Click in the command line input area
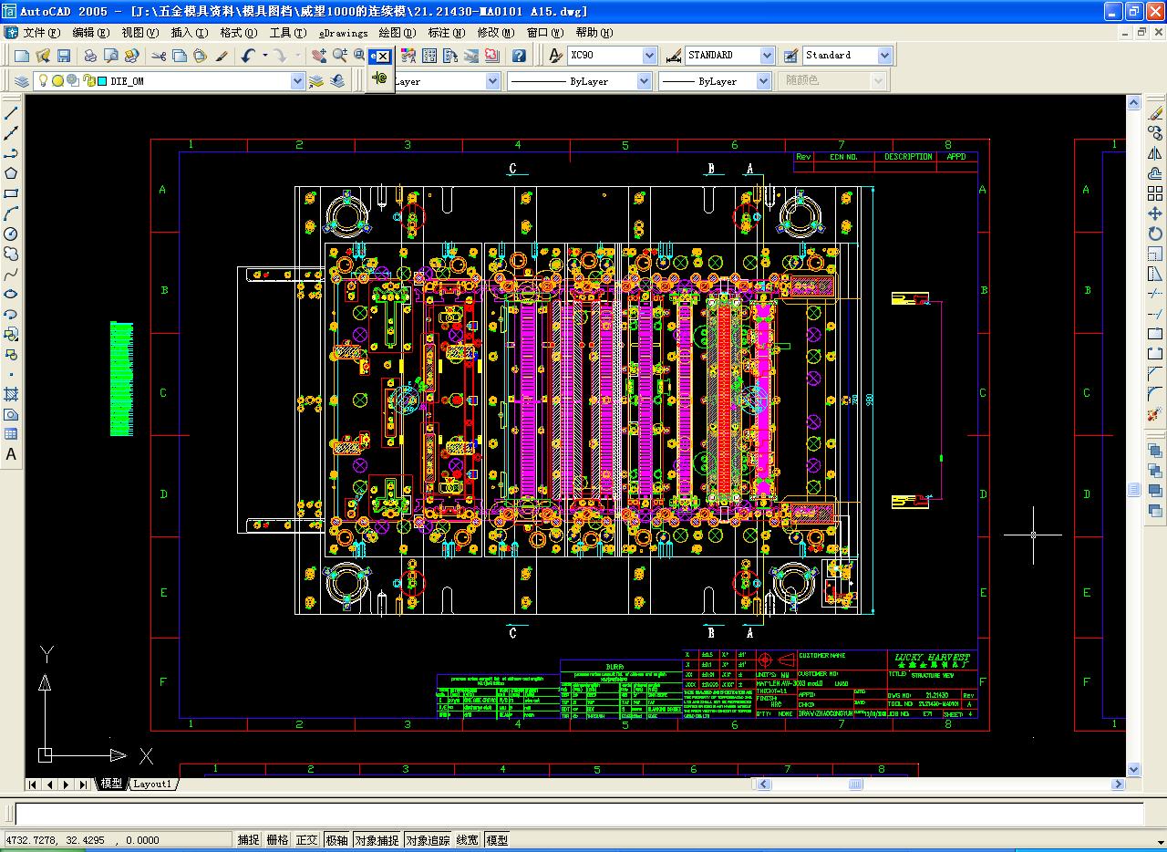This screenshot has height=852, width=1167. [x=579, y=814]
